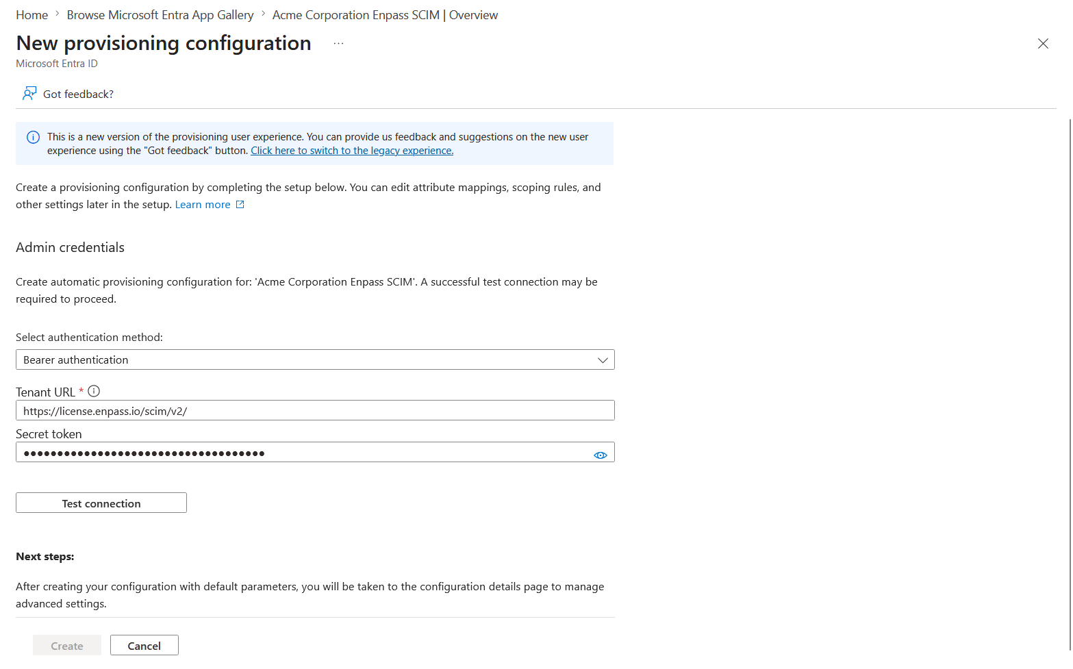
Task: Expand the authentication method dropdown arrow
Action: [603, 360]
